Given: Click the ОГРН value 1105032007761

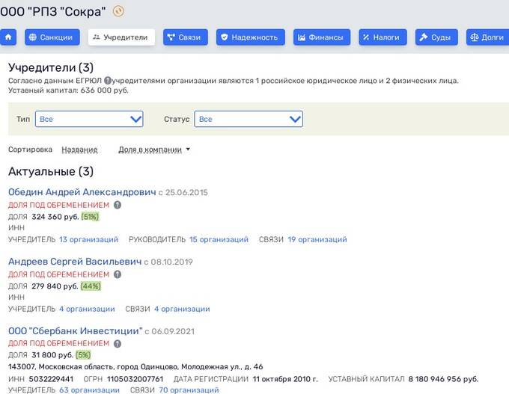Looking at the screenshot, I should (x=135, y=379).
